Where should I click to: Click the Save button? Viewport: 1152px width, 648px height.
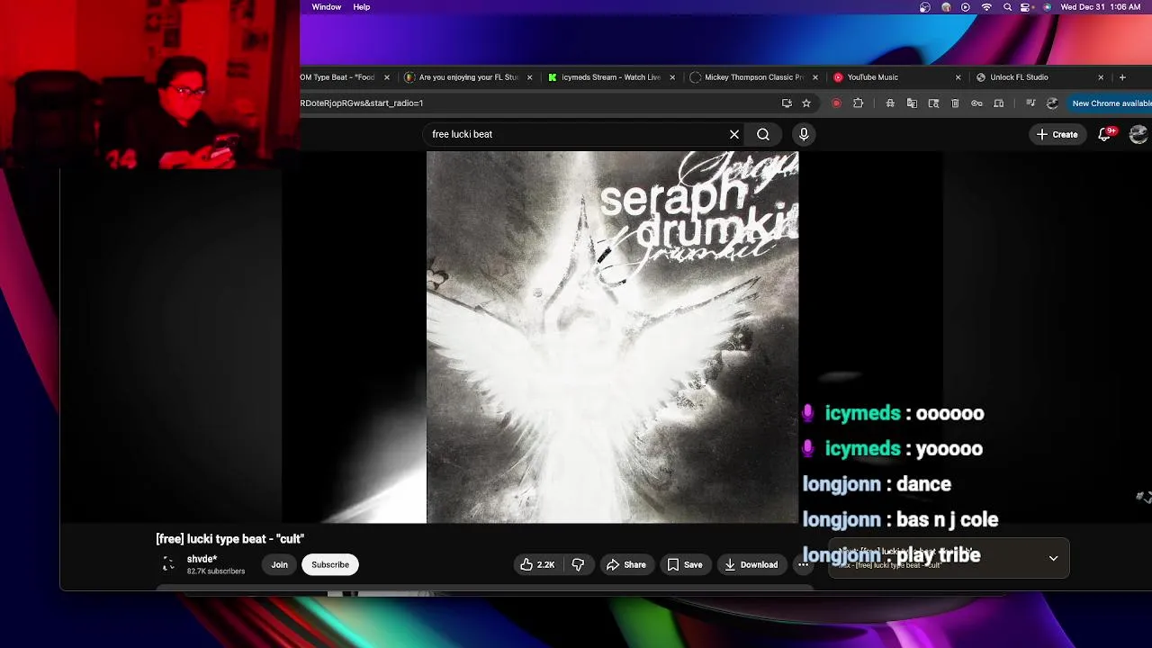point(684,564)
